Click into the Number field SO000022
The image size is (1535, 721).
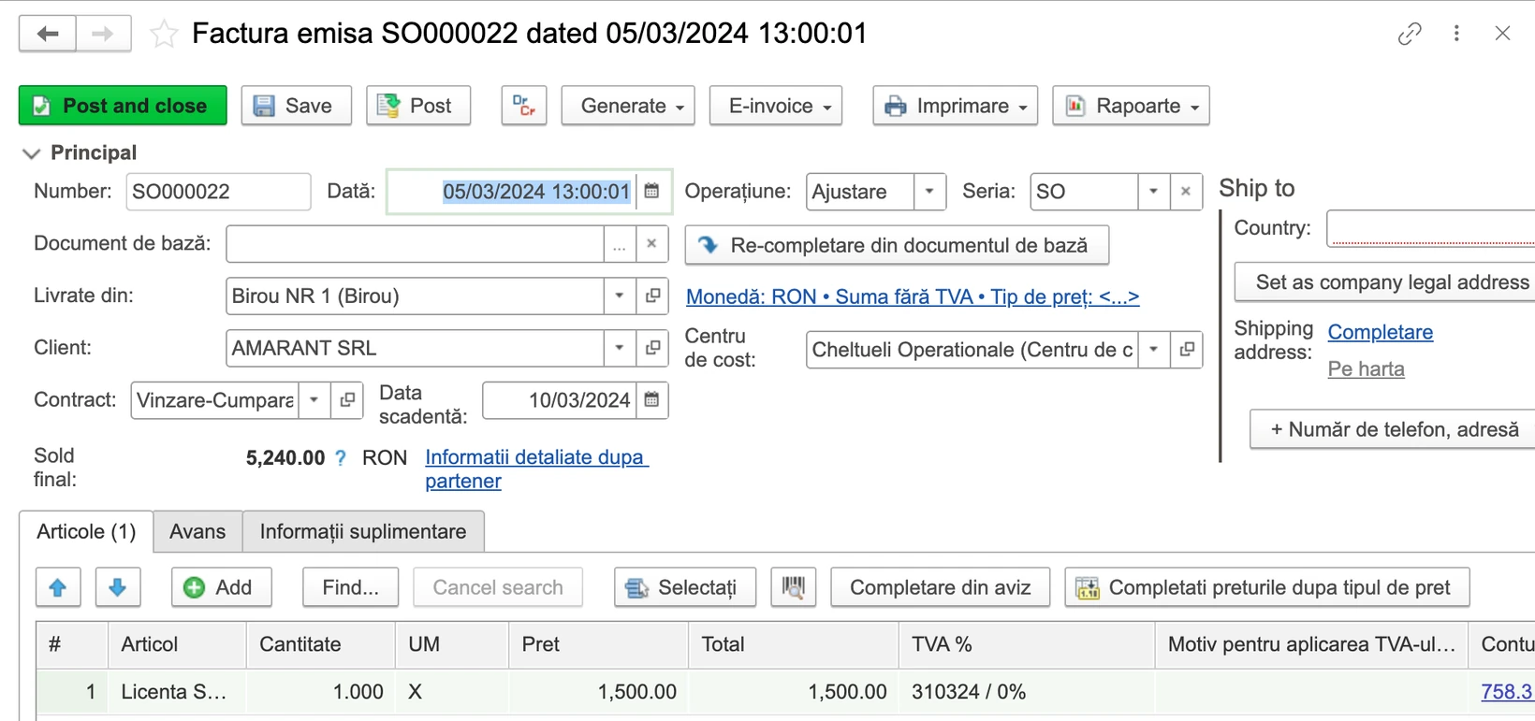click(218, 192)
